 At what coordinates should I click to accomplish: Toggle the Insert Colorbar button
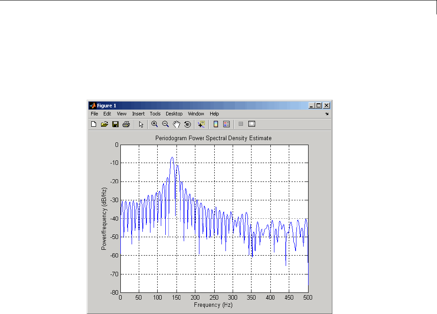pyautogui.click(x=216, y=124)
